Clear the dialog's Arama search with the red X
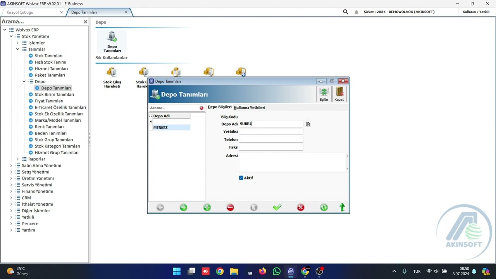 pos(201,108)
